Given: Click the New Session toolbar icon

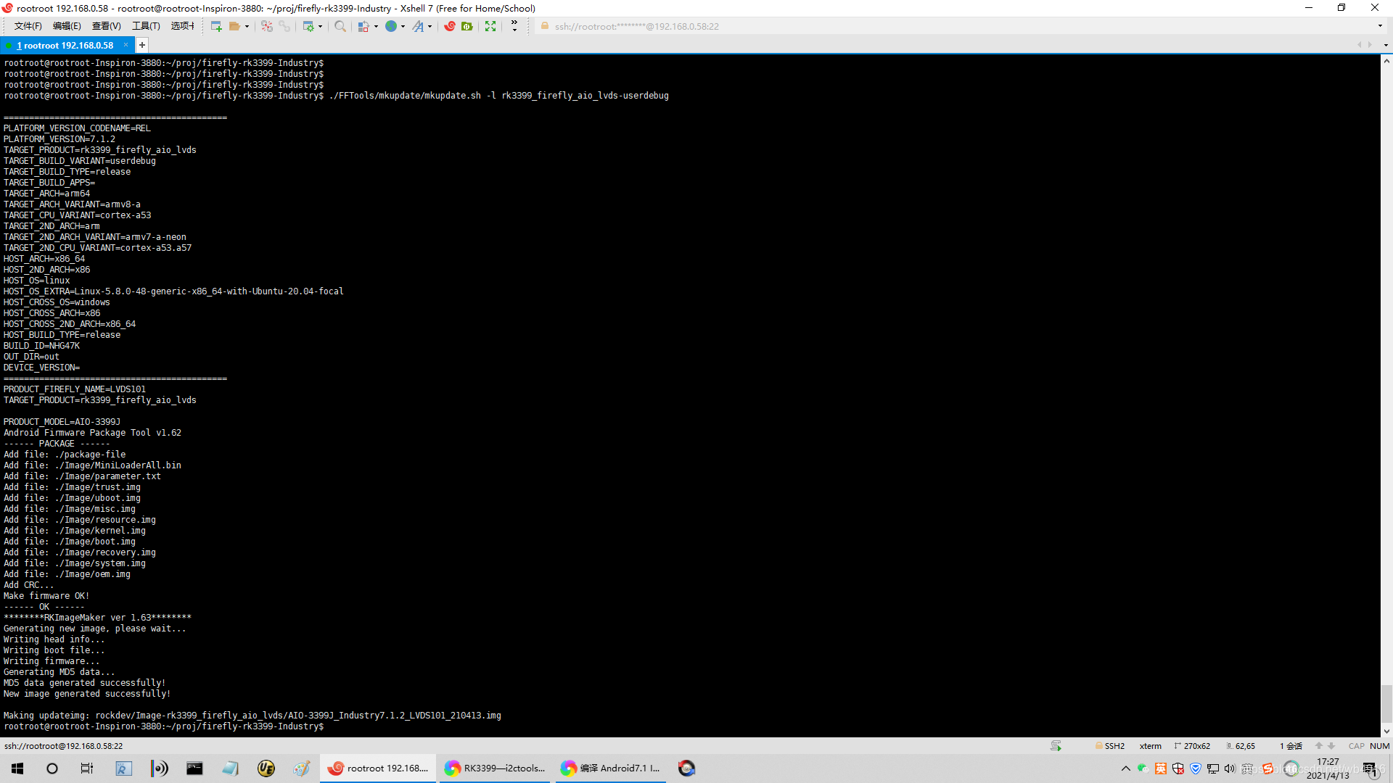Looking at the screenshot, I should coord(215,26).
